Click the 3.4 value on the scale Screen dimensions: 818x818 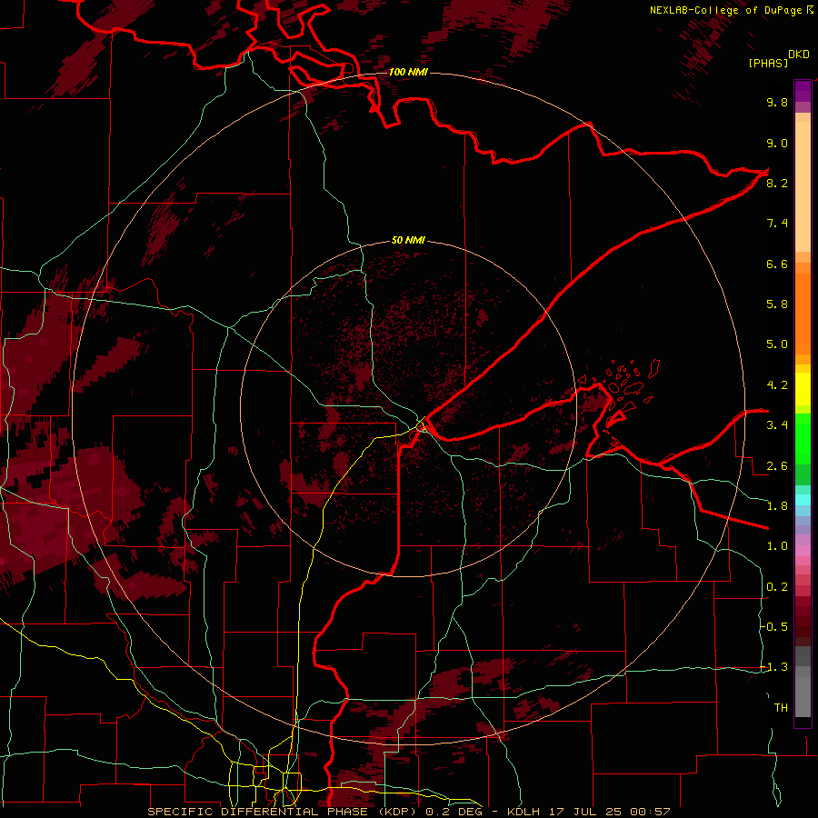point(777,425)
